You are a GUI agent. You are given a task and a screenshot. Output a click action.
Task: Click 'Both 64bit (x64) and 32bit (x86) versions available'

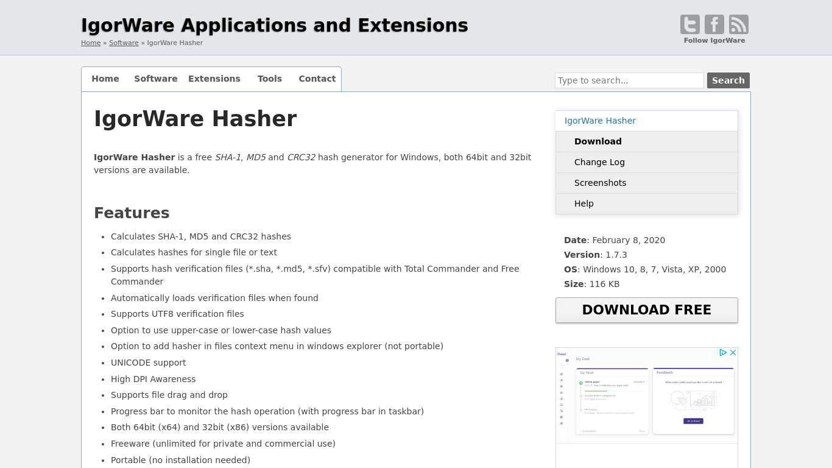(220, 427)
